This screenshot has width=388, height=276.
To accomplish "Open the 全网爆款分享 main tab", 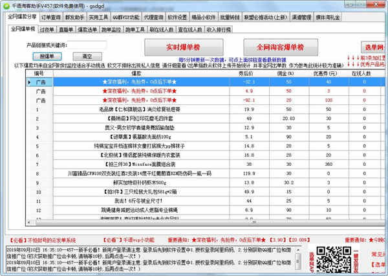I will click(x=22, y=17).
